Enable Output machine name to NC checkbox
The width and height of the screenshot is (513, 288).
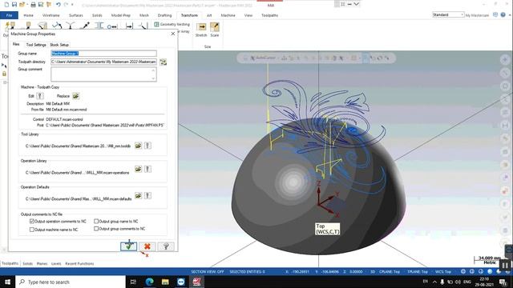[32, 230]
